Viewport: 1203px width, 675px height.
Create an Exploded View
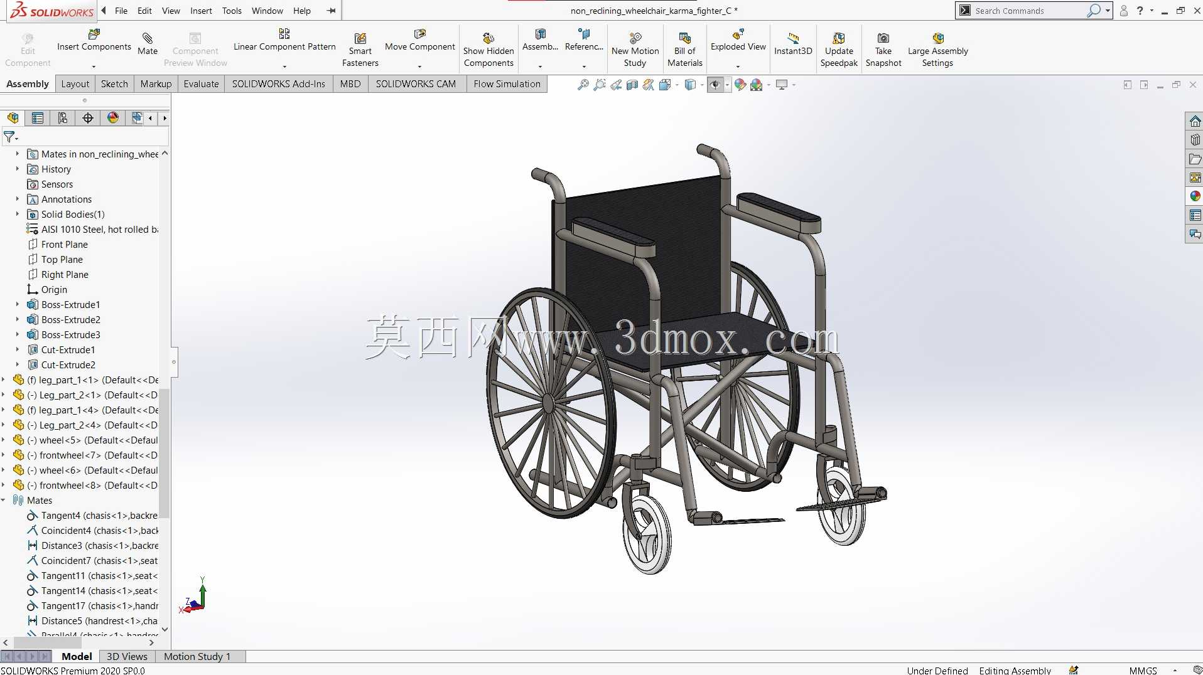(738, 40)
